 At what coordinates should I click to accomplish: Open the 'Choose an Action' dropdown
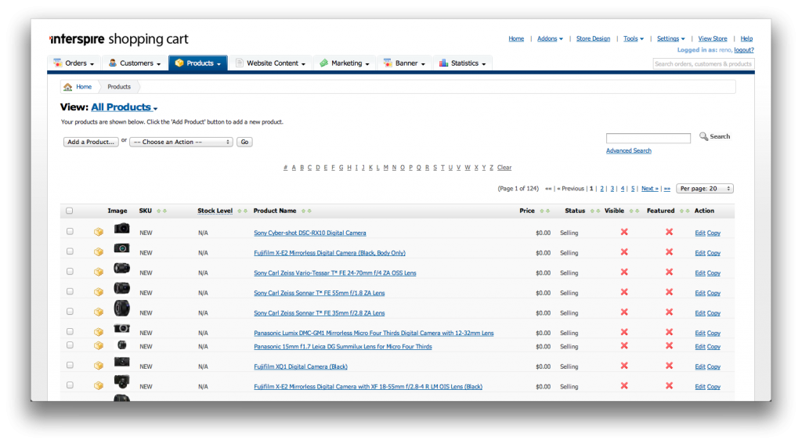(181, 142)
